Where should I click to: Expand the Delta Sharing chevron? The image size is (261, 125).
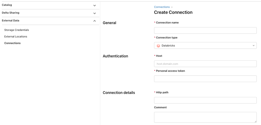tap(95, 13)
